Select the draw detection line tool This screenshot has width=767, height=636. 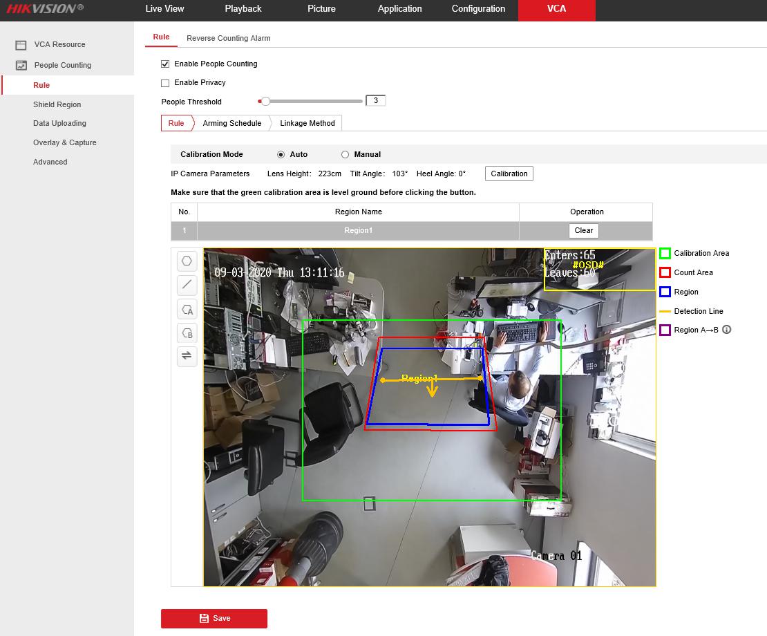click(x=187, y=285)
